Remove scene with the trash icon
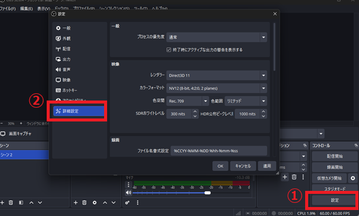 coord(11,203)
